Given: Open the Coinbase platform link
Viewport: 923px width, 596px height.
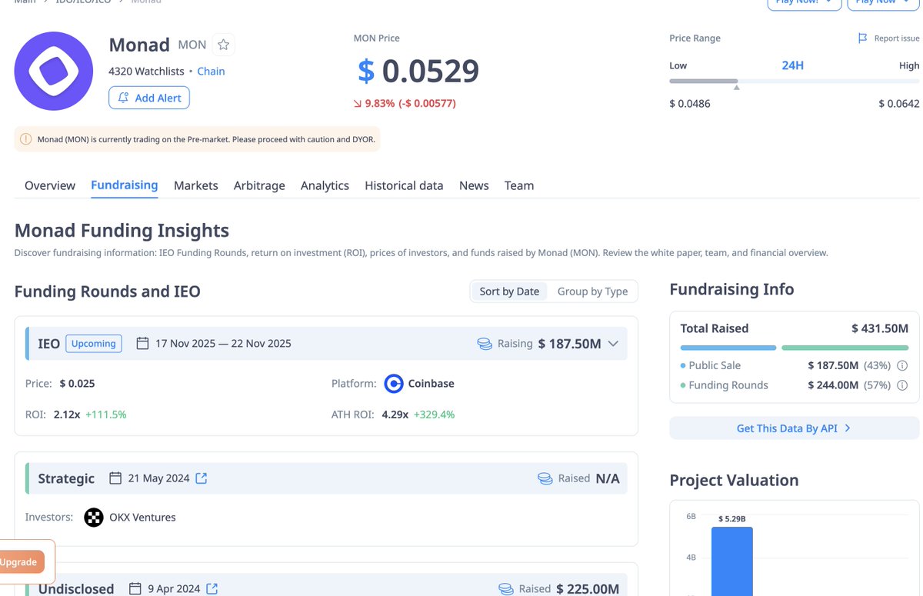Looking at the screenshot, I should pyautogui.click(x=431, y=383).
